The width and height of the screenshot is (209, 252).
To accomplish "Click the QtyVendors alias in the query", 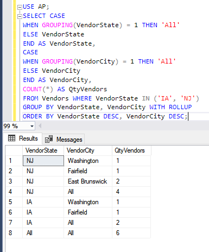I will (x=88, y=89).
